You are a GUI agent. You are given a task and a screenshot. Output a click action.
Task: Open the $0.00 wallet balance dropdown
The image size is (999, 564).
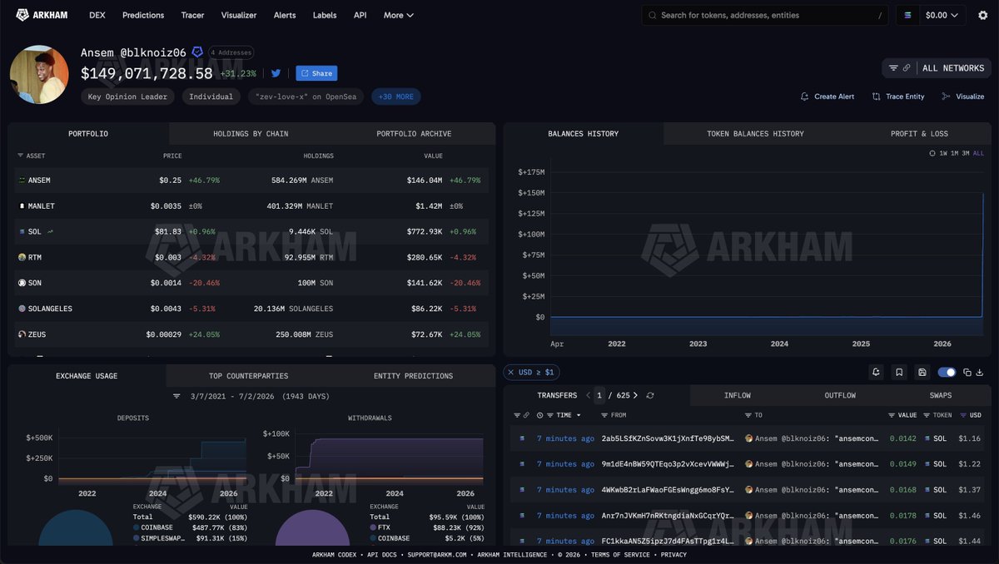tap(943, 15)
